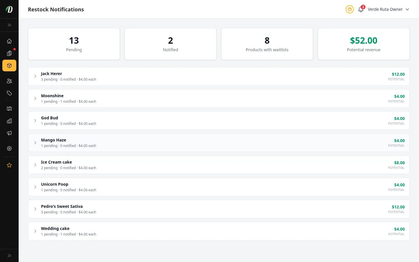
Task: Click the $12.00 potential for Jack Herer
Action: 398,74
